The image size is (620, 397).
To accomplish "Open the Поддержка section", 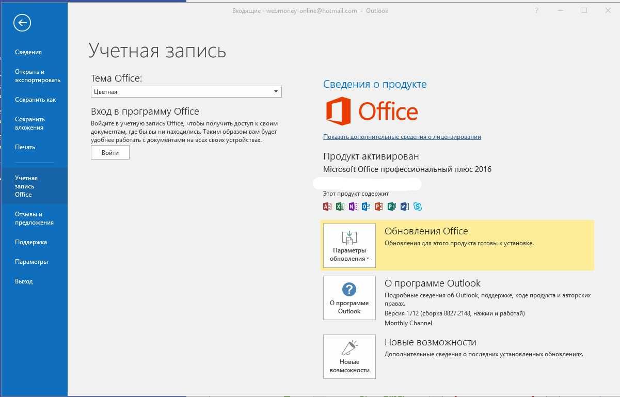I will click(x=31, y=242).
